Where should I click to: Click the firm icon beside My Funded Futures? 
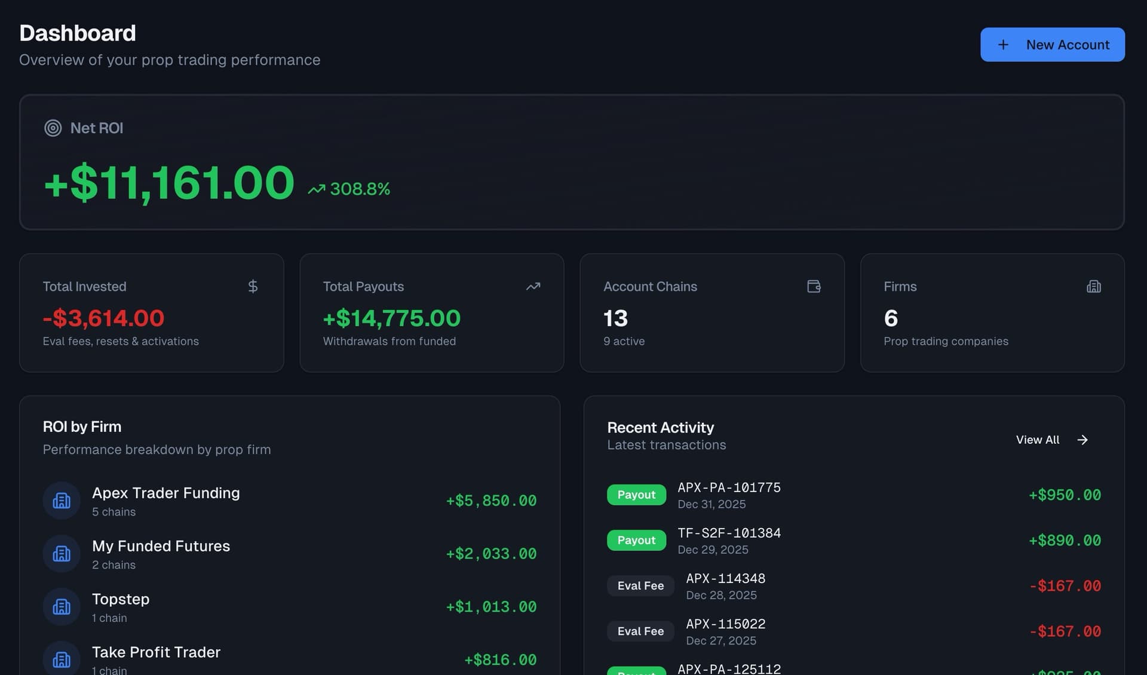click(62, 553)
